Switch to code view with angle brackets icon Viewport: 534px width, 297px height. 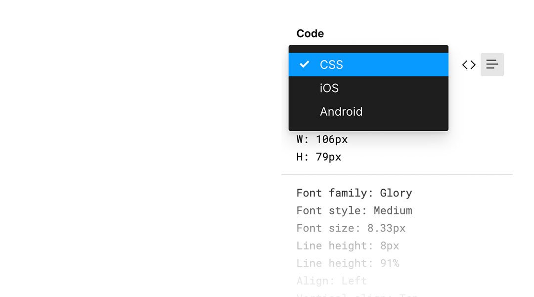click(x=469, y=64)
